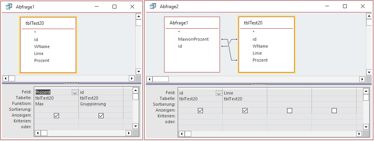Image resolution: width=374 pixels, height=141 pixels.
Task: Click the Abfrage2 query window icon
Action: pos(152,7)
